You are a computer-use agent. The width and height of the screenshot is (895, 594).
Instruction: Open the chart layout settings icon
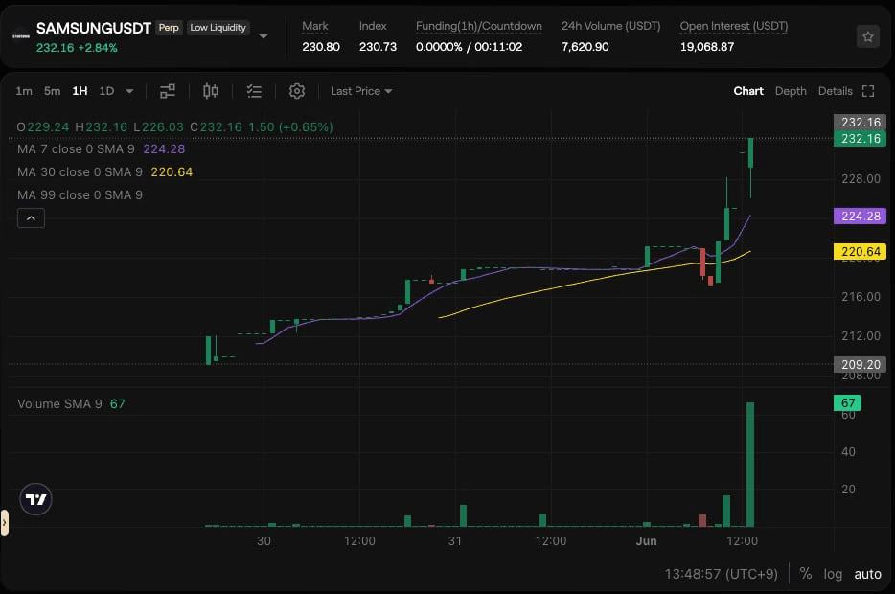(x=168, y=91)
